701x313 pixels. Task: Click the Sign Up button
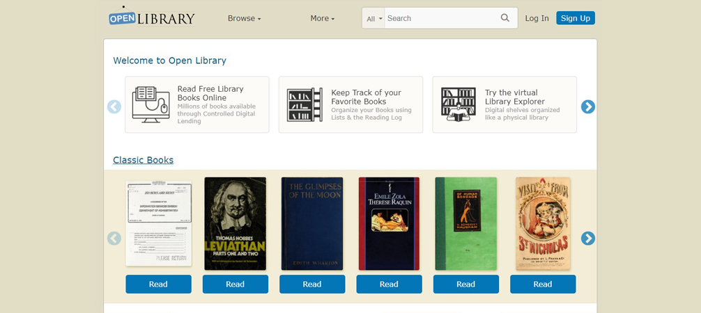click(576, 18)
